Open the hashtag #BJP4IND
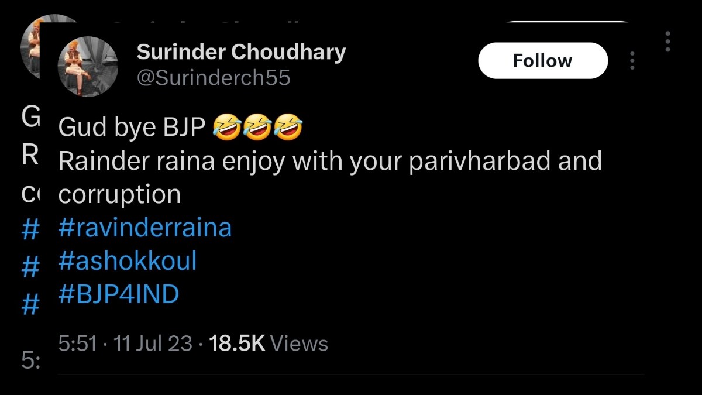The width and height of the screenshot is (702, 395). (x=118, y=293)
